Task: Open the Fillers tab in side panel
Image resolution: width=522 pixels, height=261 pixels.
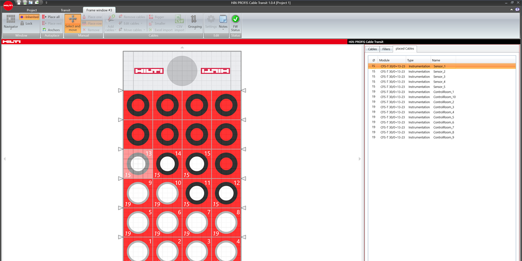Action: pos(386,49)
